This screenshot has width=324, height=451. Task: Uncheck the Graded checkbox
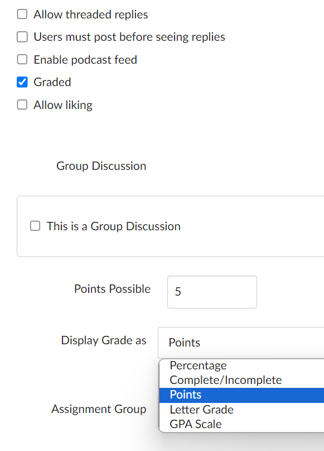(22, 82)
